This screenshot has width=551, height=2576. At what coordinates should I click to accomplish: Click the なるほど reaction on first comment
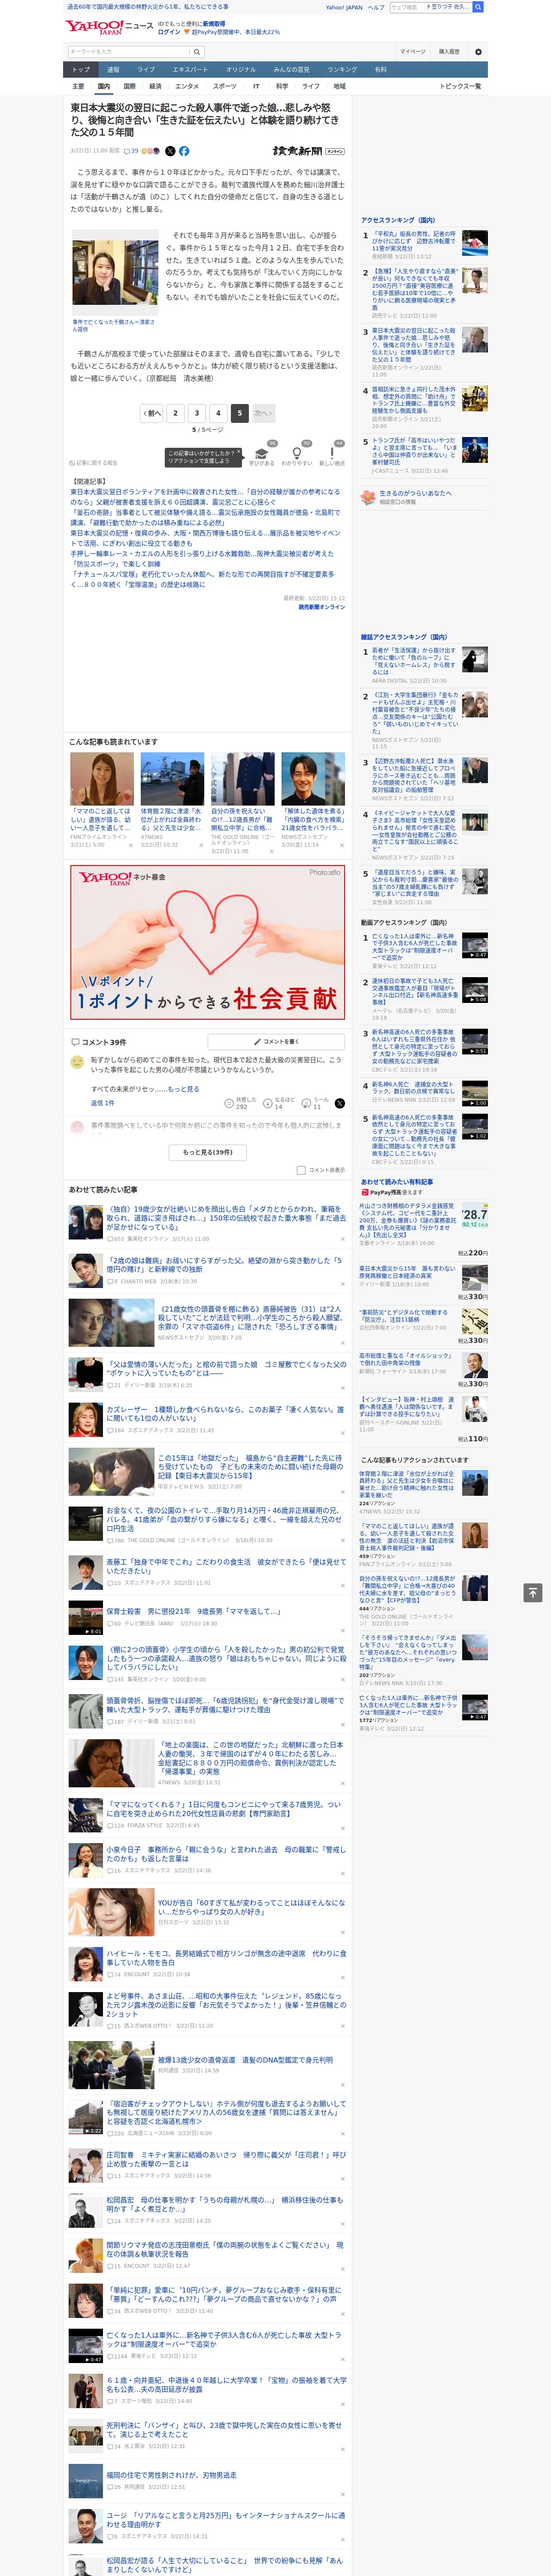280,1103
